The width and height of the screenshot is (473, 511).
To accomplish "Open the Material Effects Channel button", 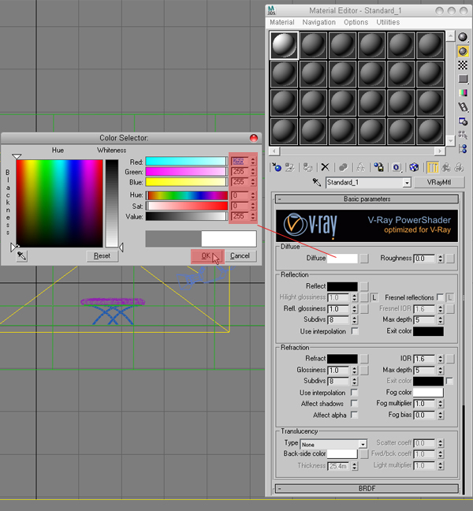I will pos(396,167).
